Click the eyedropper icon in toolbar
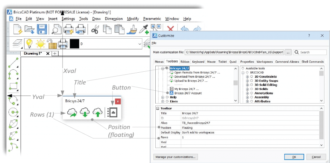The height and width of the screenshot is (163, 330). tap(145, 29)
